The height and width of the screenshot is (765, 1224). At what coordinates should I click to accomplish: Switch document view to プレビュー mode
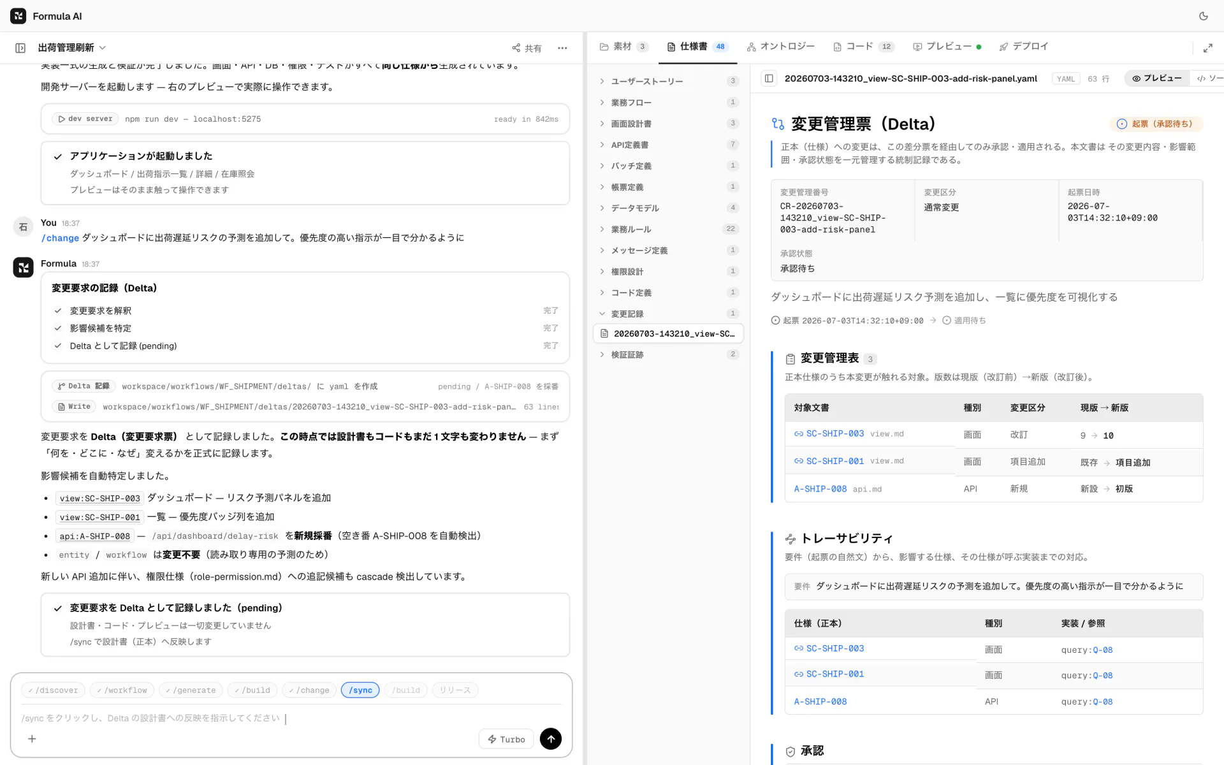(1156, 78)
